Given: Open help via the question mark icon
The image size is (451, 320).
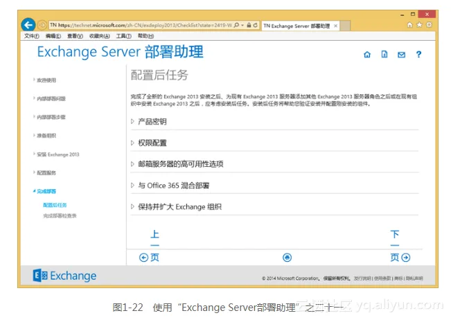Looking at the screenshot, I should (418, 55).
